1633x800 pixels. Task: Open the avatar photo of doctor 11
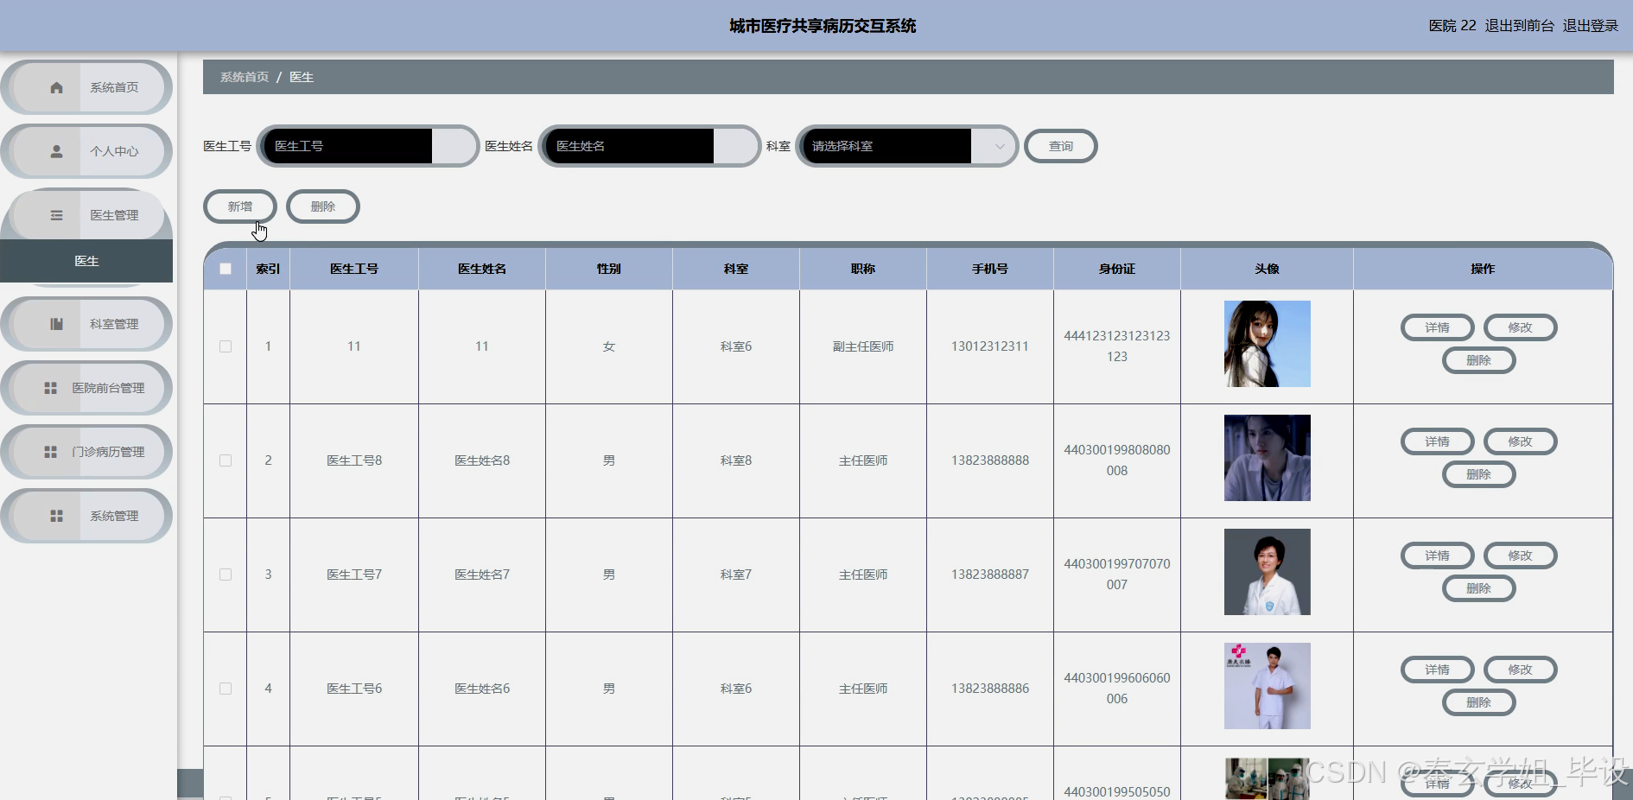click(x=1268, y=344)
